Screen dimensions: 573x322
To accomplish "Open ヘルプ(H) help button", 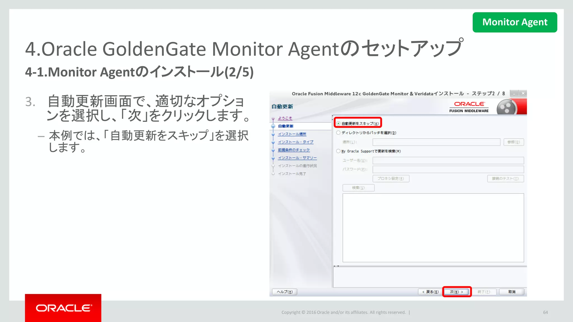I will 285,292.
